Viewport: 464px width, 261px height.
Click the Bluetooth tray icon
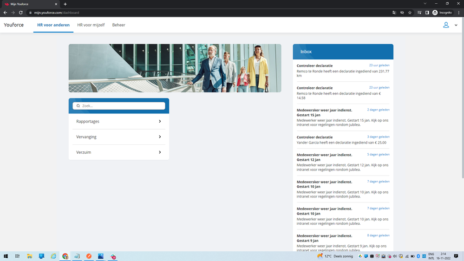[x=418, y=256]
